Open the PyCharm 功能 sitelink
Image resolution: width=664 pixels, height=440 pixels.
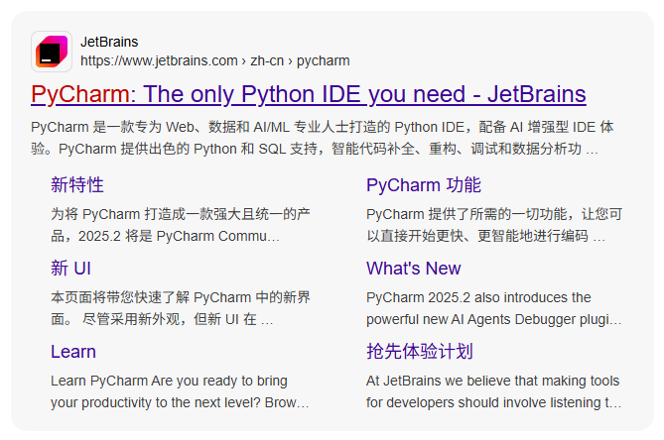[x=424, y=184]
